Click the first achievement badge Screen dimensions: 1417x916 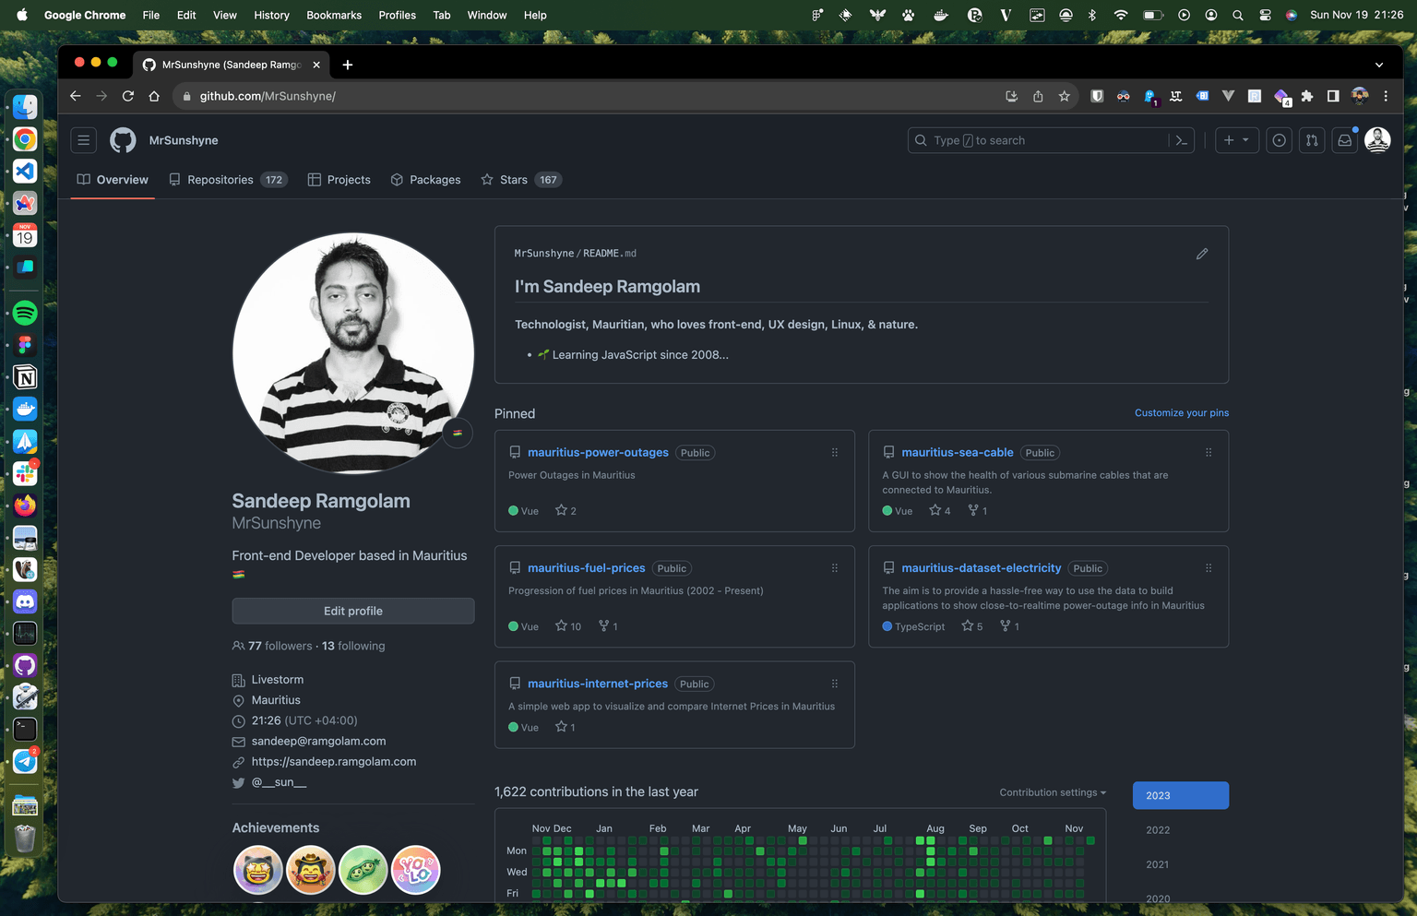[257, 870]
